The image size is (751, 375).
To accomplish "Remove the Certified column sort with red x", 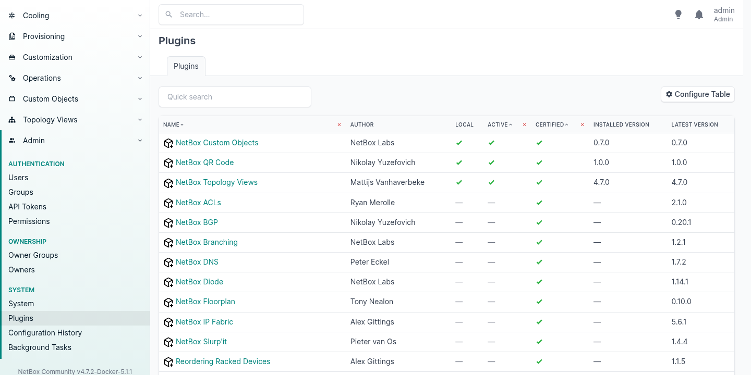I will point(582,124).
